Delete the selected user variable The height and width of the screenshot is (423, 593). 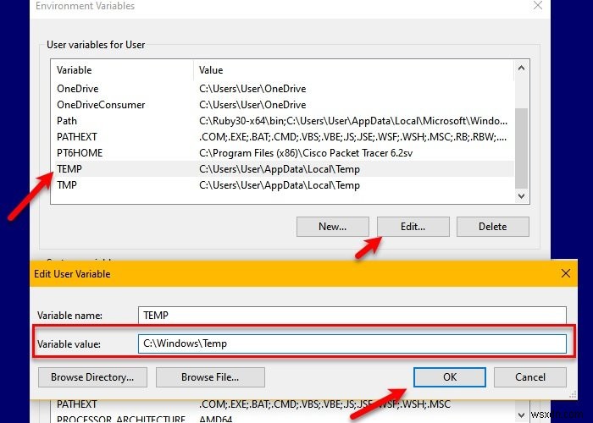tap(492, 226)
